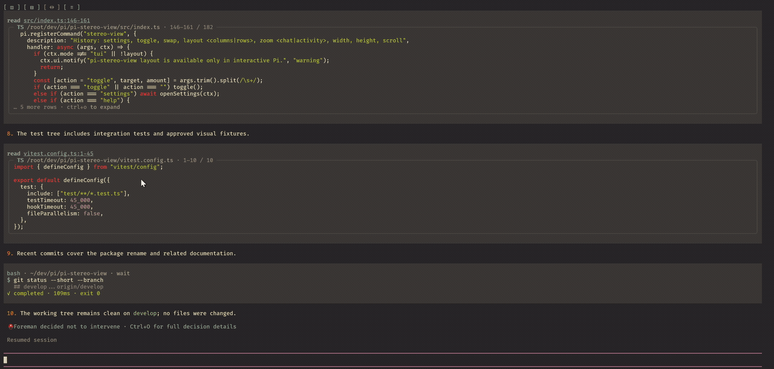
Task: Open the src/index.ts:146-161 file link
Action: (x=57, y=21)
